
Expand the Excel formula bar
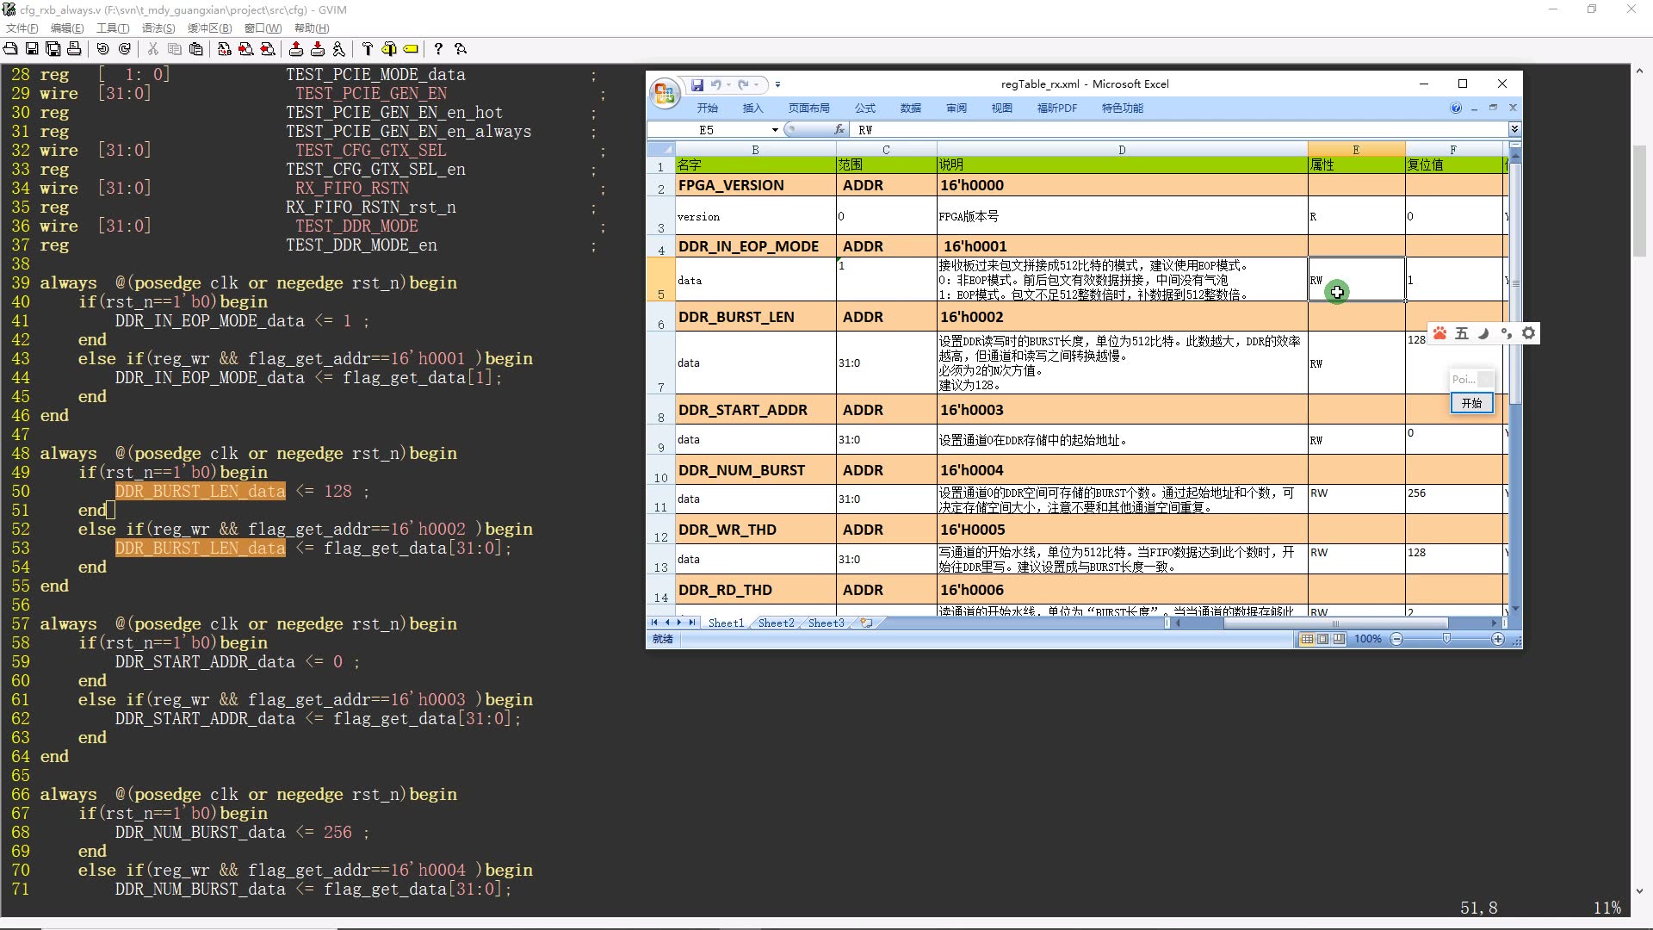tap(1514, 129)
